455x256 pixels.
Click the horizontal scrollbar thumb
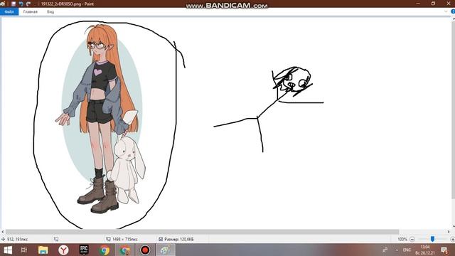(x=202, y=232)
